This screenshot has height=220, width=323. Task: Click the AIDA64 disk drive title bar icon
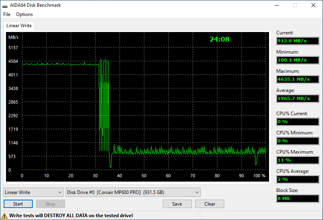[x=5, y=6]
